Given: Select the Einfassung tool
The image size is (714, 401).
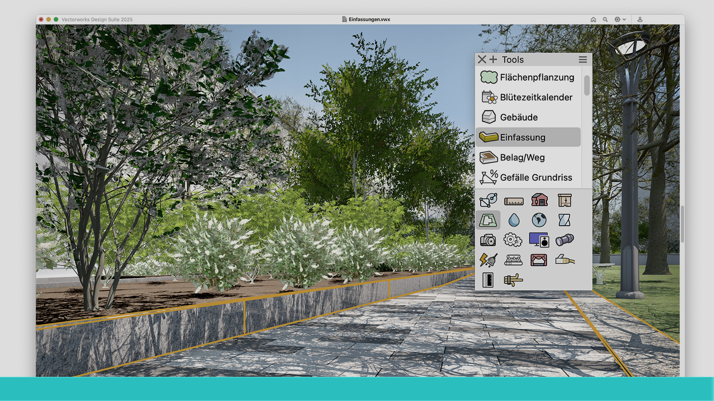Looking at the screenshot, I should pos(528,137).
